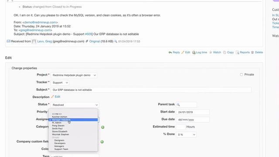This screenshot has height=157, width=279.
Task: Click the magnifier icon after 18.6 KB
Action: (116, 41)
